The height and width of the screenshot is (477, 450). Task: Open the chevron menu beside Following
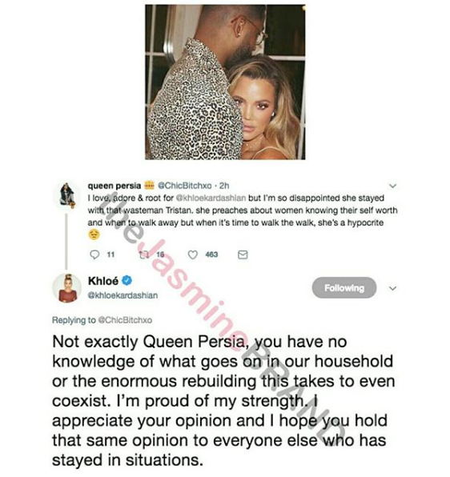(393, 288)
